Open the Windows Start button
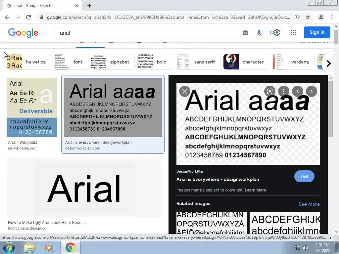 point(9,247)
